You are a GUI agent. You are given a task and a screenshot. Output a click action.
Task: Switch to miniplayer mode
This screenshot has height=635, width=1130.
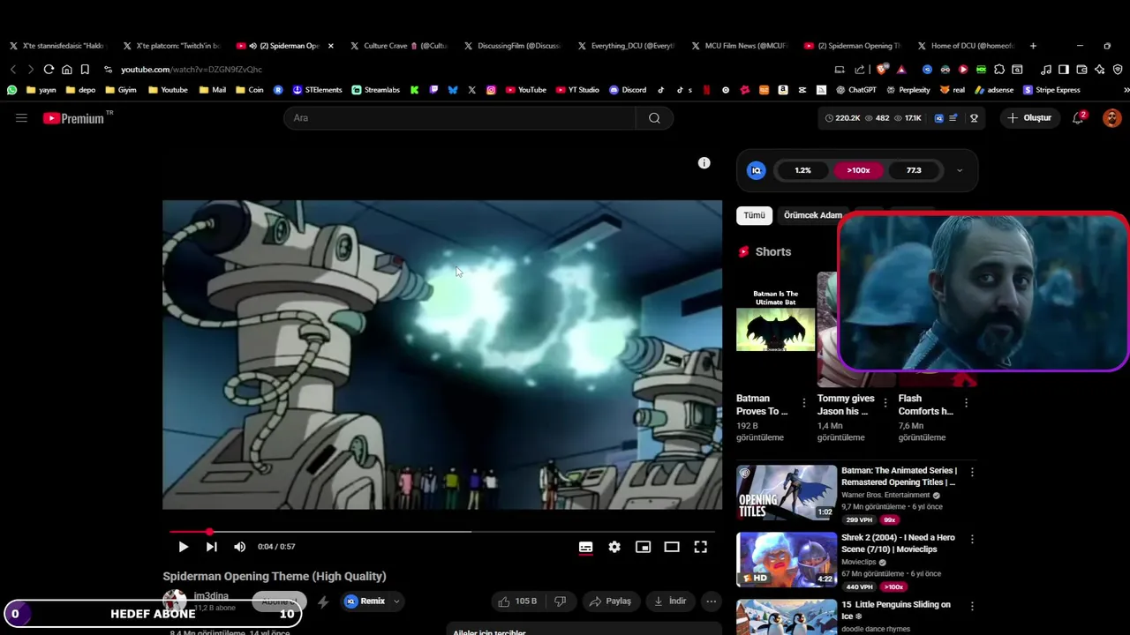click(x=643, y=547)
